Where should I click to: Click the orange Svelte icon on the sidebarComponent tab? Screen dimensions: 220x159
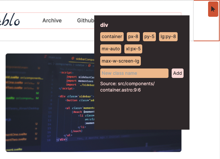pyautogui.click(x=73, y=58)
